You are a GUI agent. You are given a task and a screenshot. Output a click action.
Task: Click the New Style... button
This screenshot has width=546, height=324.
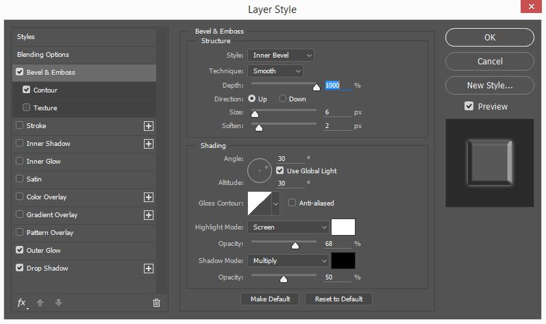point(490,85)
